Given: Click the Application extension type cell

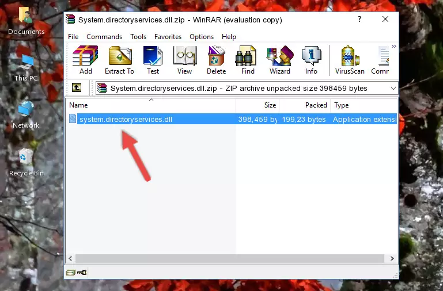Looking at the screenshot, I should coord(365,119).
